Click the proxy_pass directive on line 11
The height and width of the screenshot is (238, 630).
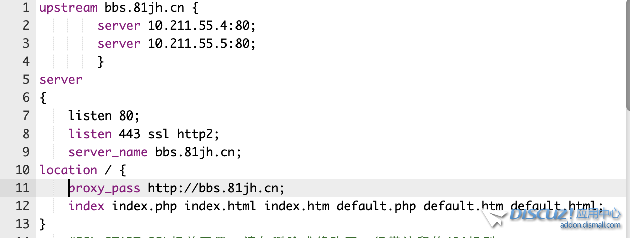105,188
